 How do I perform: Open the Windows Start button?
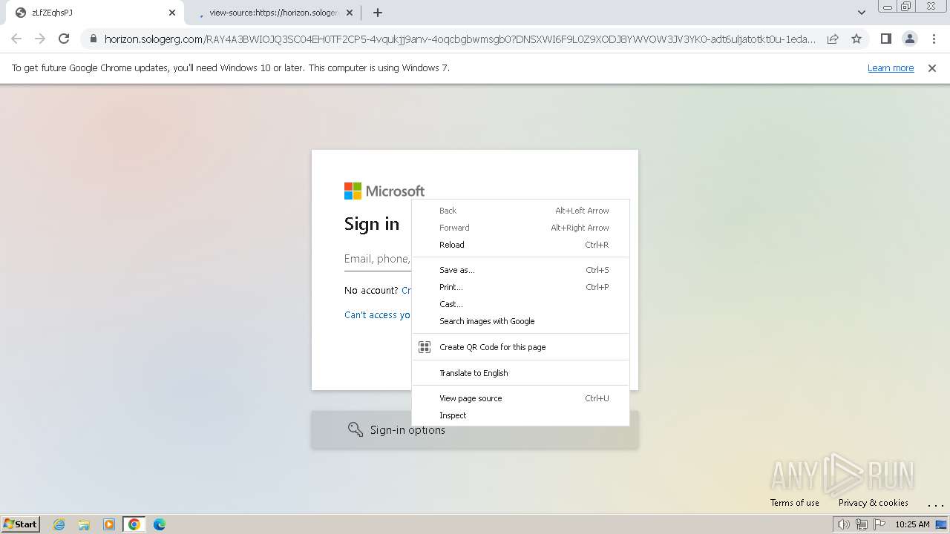point(20,524)
